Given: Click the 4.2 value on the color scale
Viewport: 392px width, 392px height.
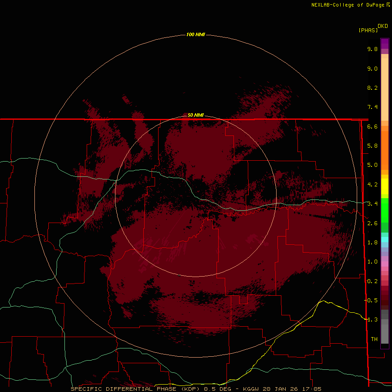Looking at the screenshot, I should tap(372, 185).
